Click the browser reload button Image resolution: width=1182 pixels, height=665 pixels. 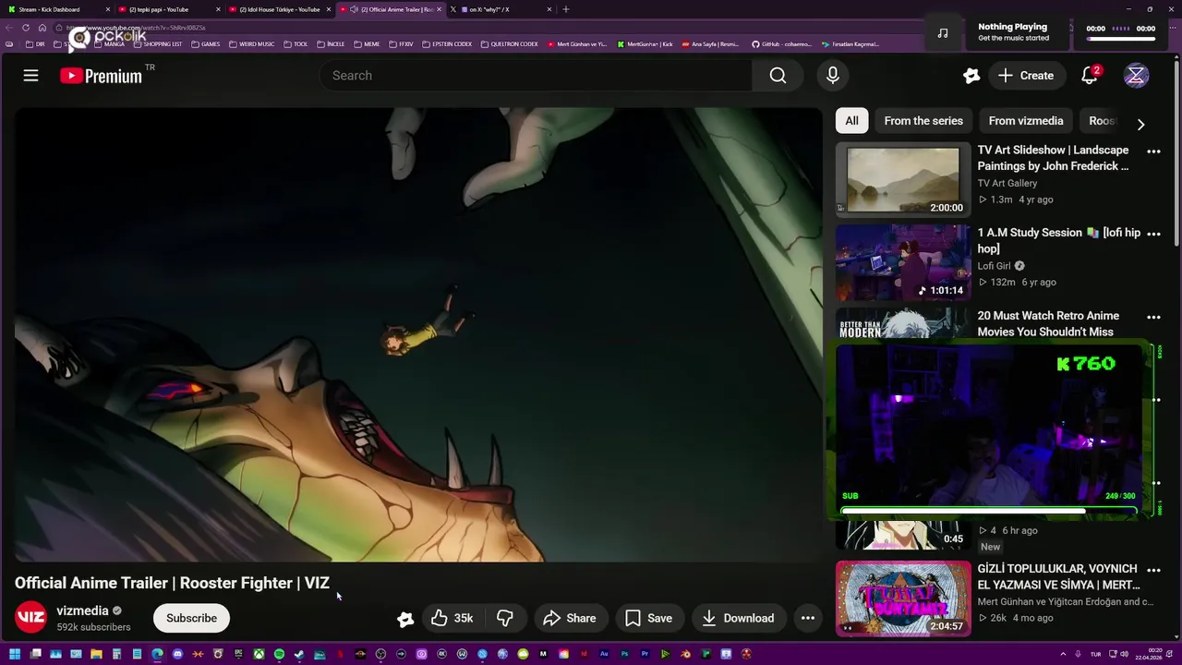pos(26,28)
